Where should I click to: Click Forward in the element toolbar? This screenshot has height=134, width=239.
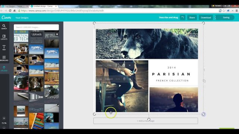[x=109, y=79]
